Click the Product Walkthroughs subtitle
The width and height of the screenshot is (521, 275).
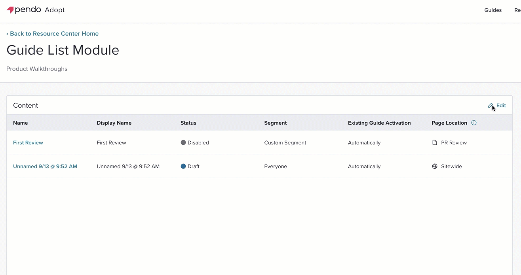pyautogui.click(x=37, y=69)
